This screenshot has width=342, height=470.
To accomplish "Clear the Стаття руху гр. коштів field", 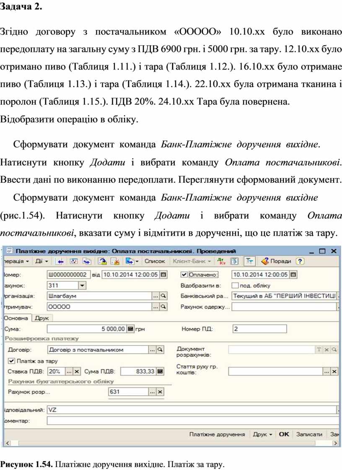I will coord(334,371).
